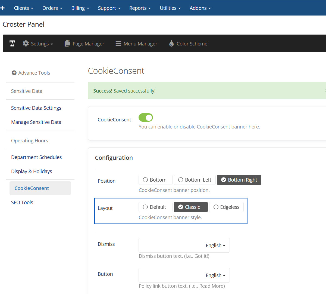Select the Default layout option
The width and height of the screenshot is (326, 294).
[x=155, y=207]
